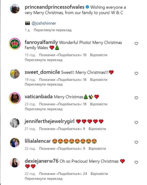View vaticanbada's profile picture story
Image resolution: width=147 pixels, height=185 pixels.
15,98
